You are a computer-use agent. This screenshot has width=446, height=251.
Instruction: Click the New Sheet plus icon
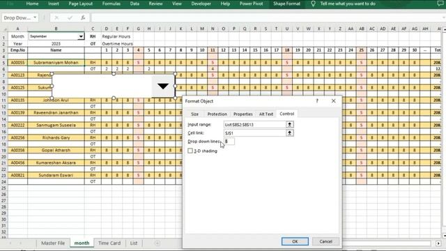coord(157,243)
